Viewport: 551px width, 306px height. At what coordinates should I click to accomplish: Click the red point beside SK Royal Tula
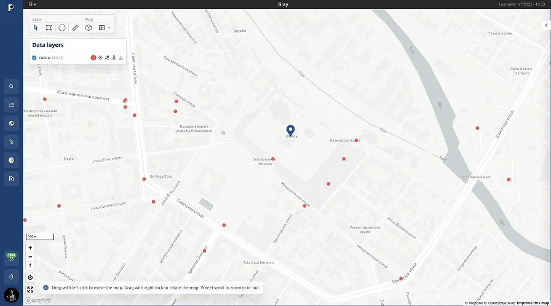144,179
